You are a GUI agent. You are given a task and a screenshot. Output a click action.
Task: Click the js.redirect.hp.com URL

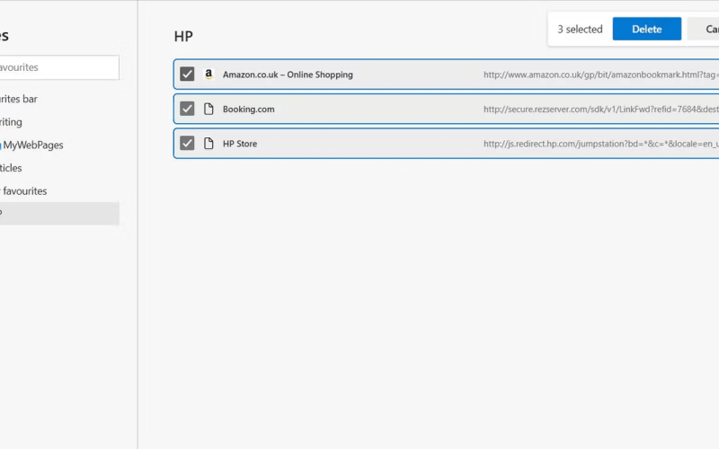(x=601, y=144)
